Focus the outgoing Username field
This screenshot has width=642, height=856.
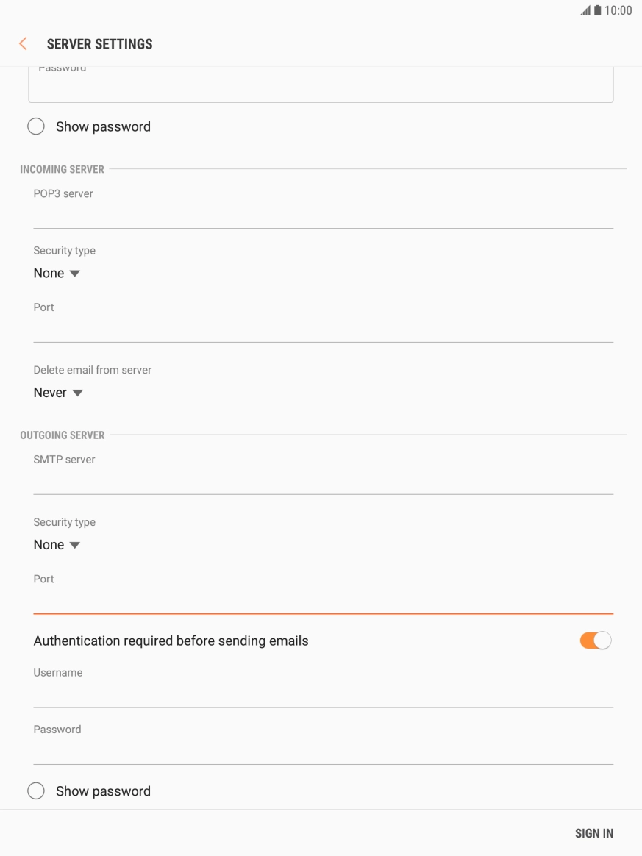[323, 693]
